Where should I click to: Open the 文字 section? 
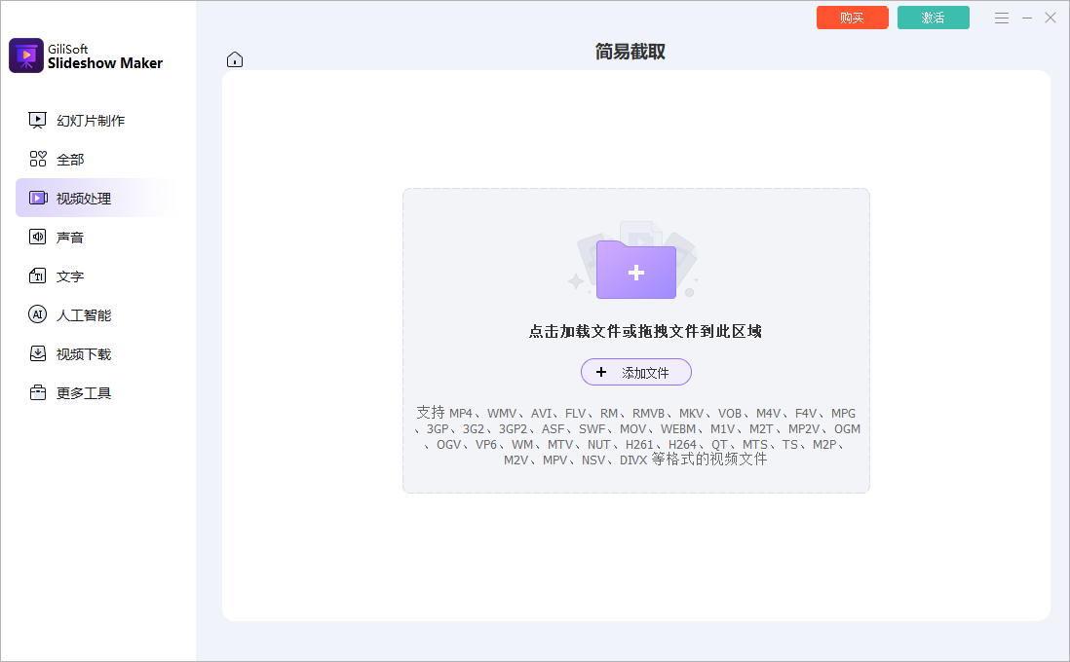70,276
